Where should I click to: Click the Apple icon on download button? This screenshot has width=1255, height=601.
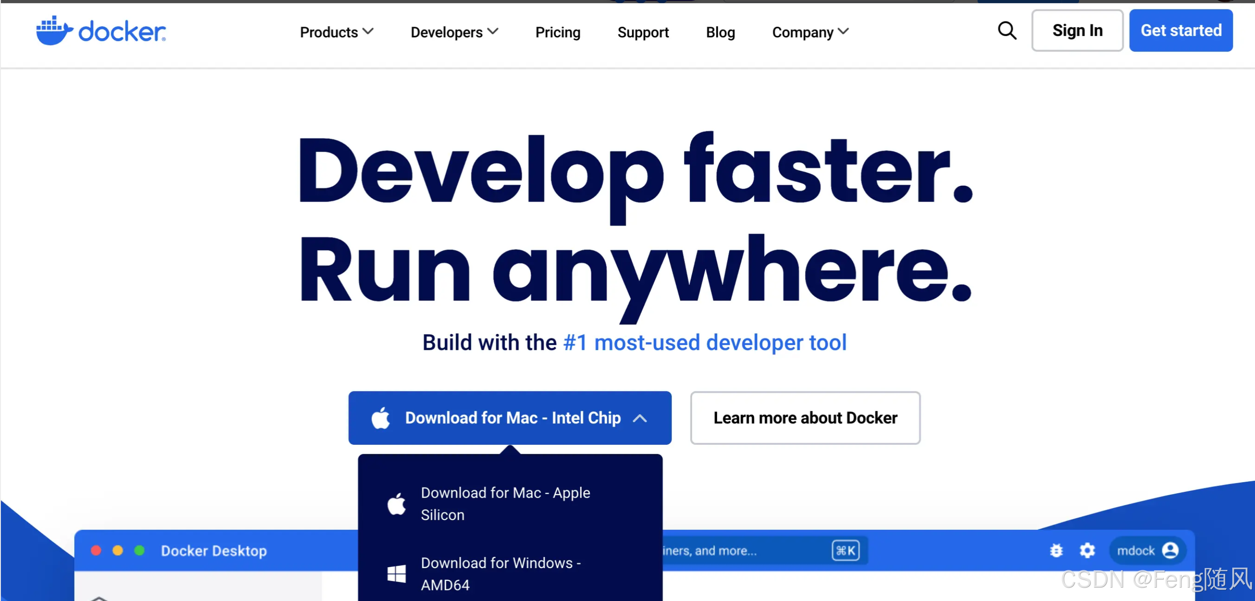[380, 418]
